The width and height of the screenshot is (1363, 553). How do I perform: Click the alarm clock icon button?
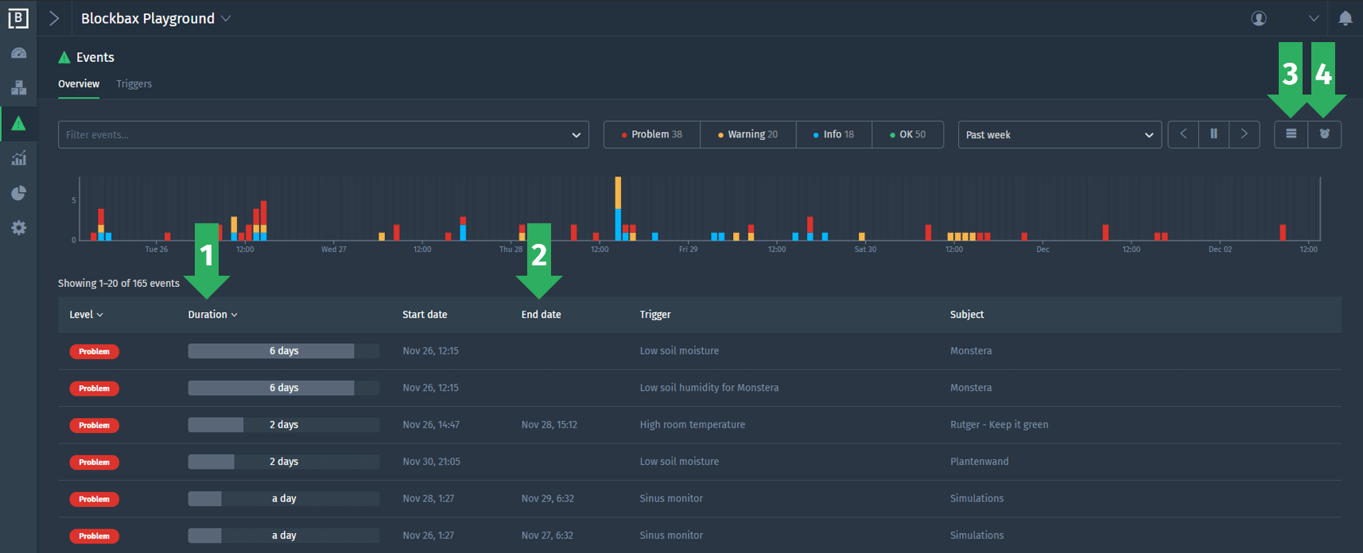coord(1324,134)
